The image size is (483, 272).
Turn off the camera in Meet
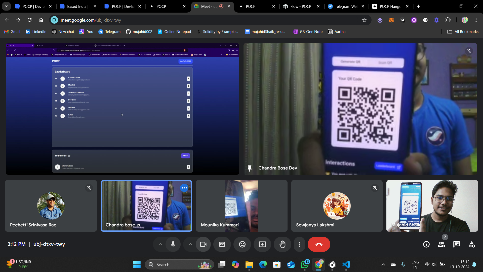pos(203,244)
